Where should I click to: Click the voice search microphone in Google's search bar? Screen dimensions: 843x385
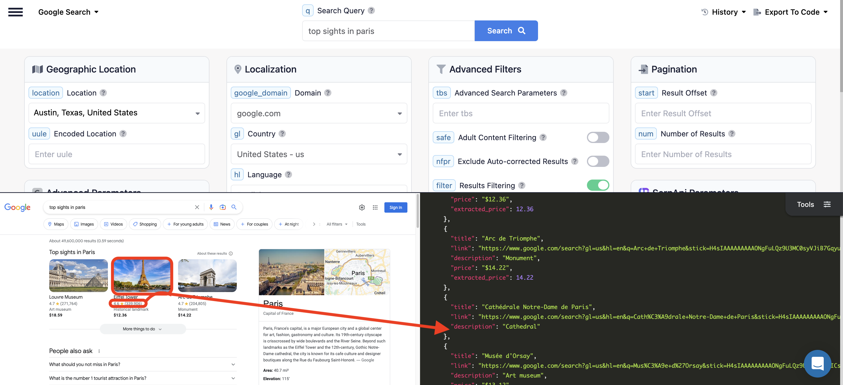coord(211,207)
